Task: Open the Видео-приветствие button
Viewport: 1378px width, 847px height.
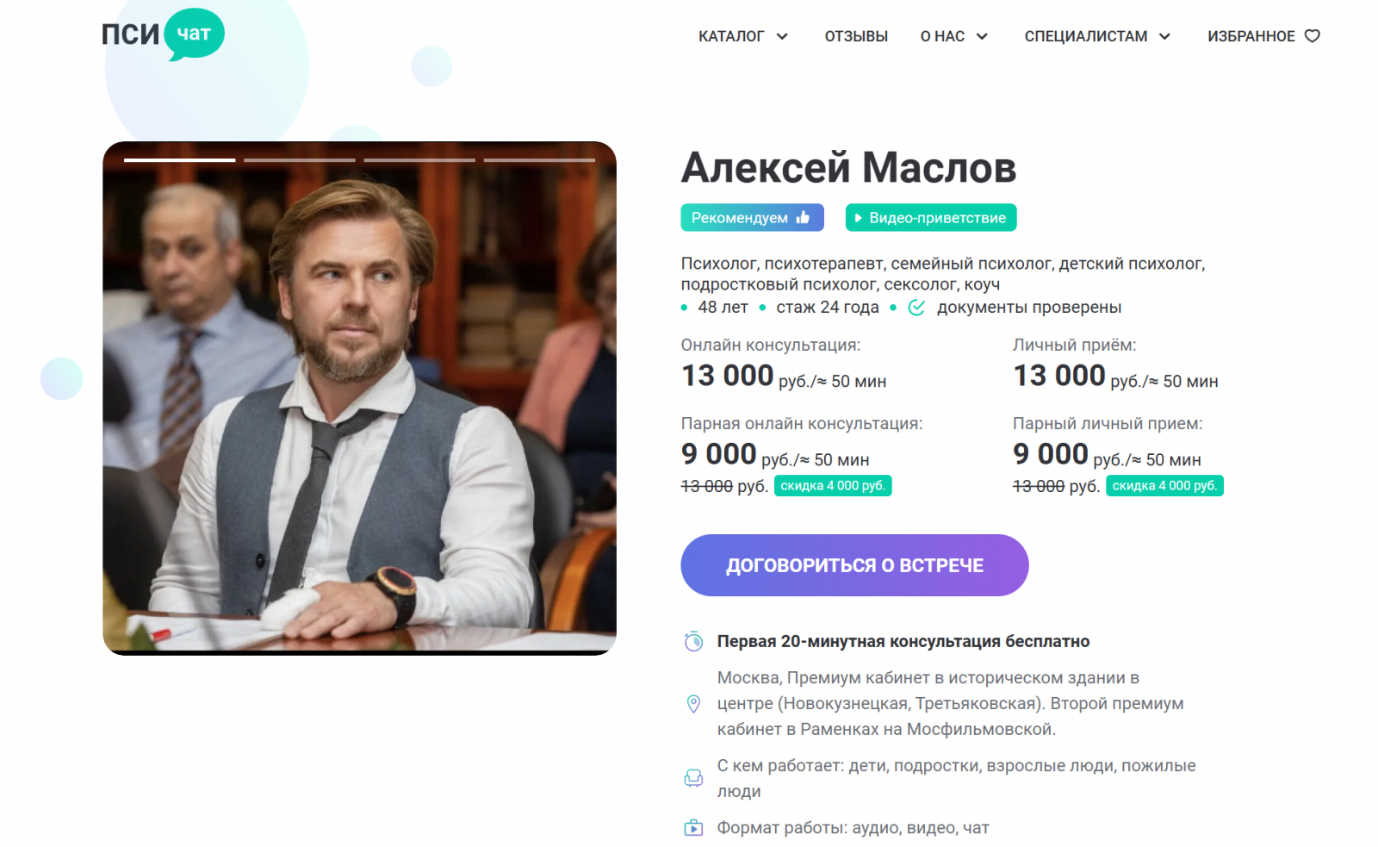Action: coord(931,218)
